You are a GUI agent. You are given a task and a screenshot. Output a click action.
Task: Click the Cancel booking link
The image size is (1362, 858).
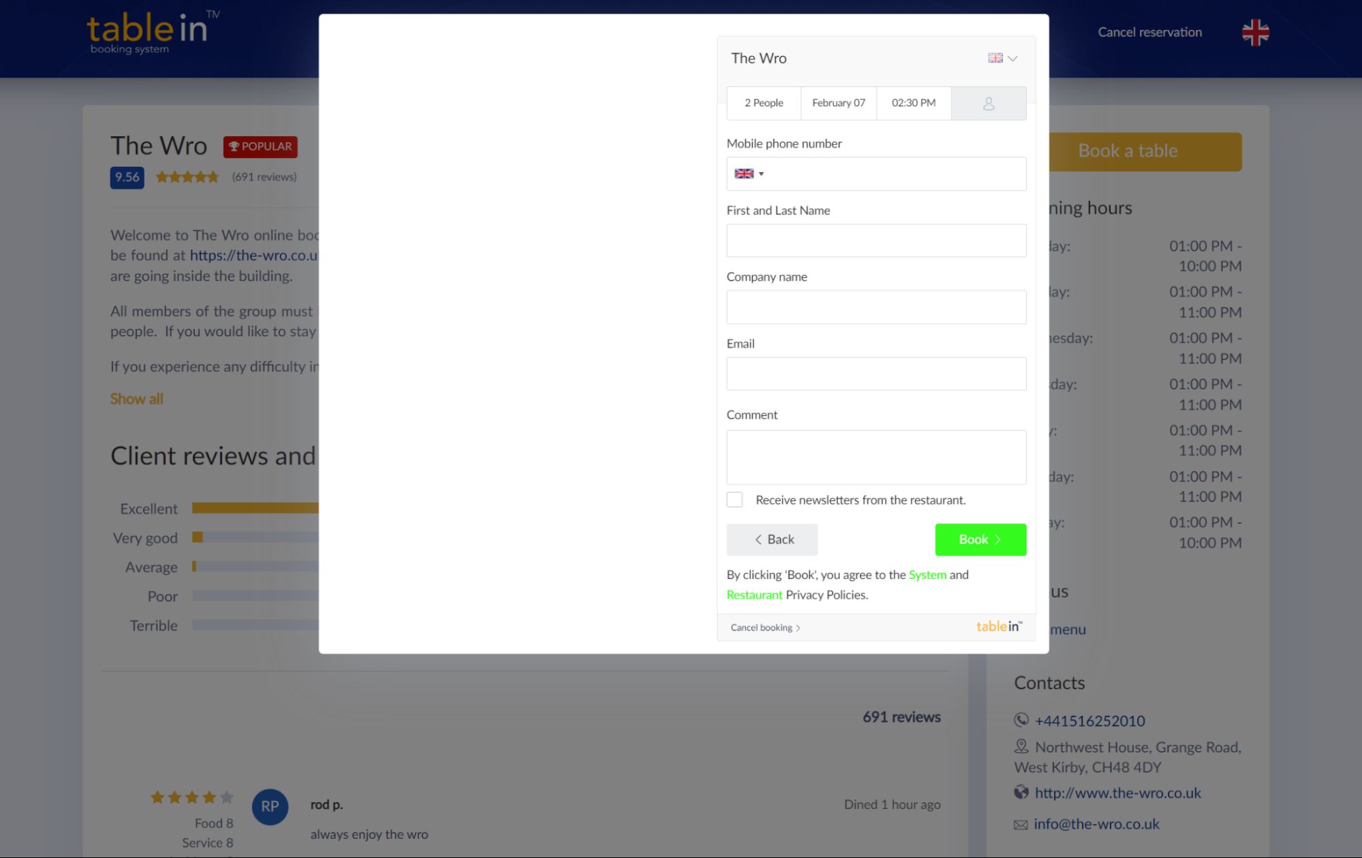coord(767,628)
